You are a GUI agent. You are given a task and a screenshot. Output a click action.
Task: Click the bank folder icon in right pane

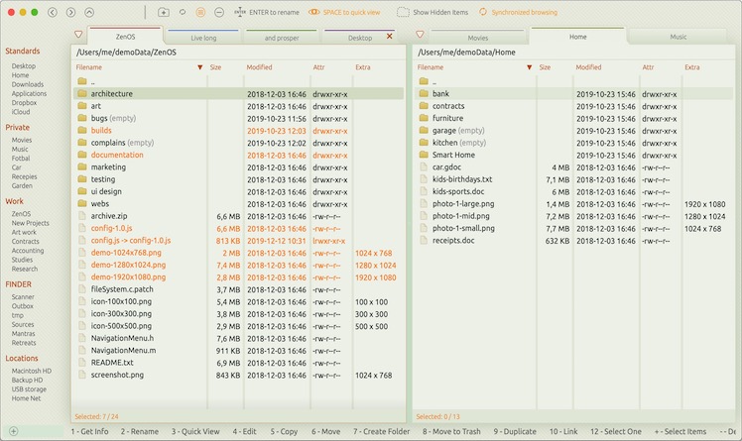424,93
